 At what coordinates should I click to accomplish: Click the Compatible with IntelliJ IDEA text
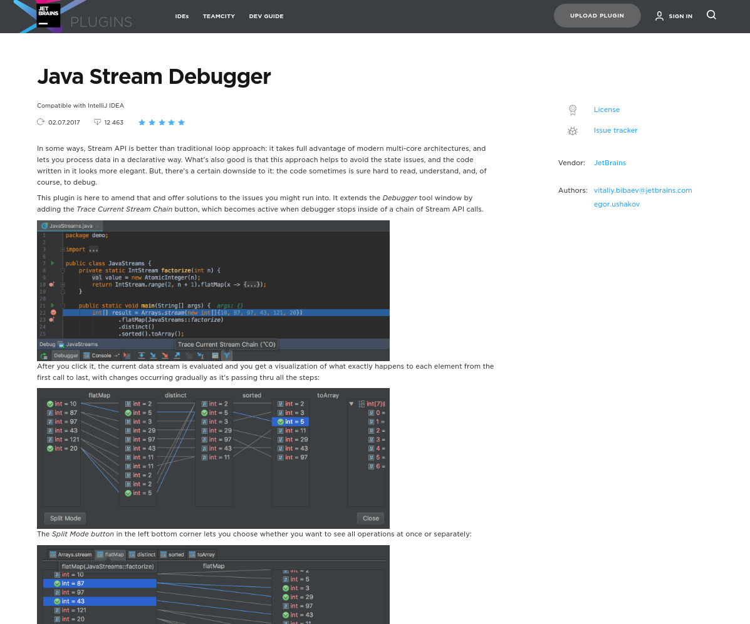coord(80,106)
